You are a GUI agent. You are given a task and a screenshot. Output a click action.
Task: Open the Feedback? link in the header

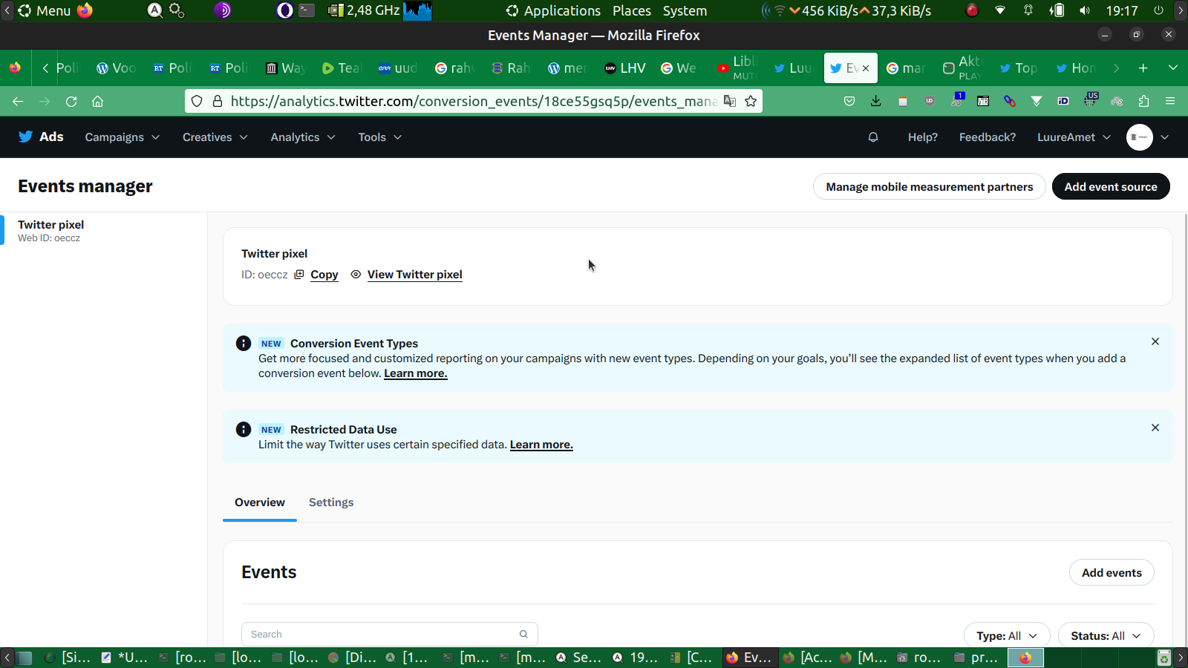pyautogui.click(x=988, y=137)
